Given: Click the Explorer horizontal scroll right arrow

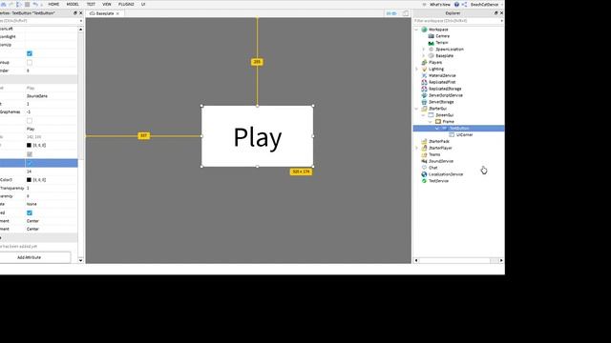Looking at the screenshot, I should point(501,260).
